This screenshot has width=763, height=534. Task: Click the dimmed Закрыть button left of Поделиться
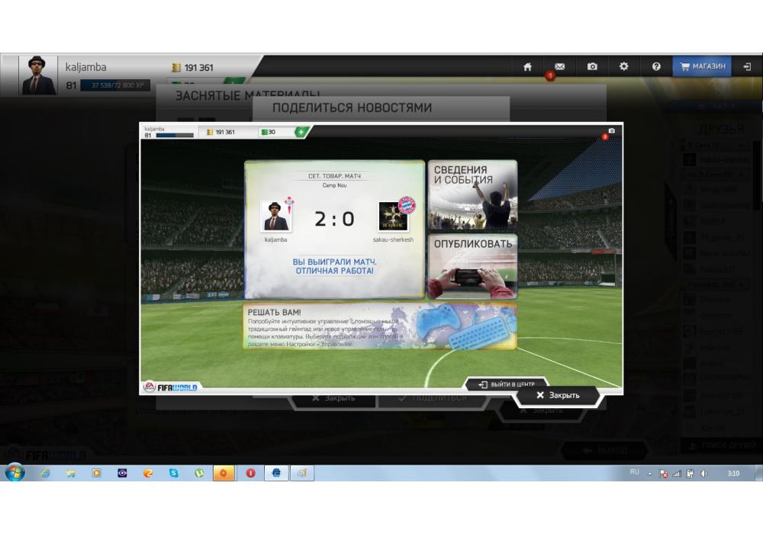pos(334,399)
